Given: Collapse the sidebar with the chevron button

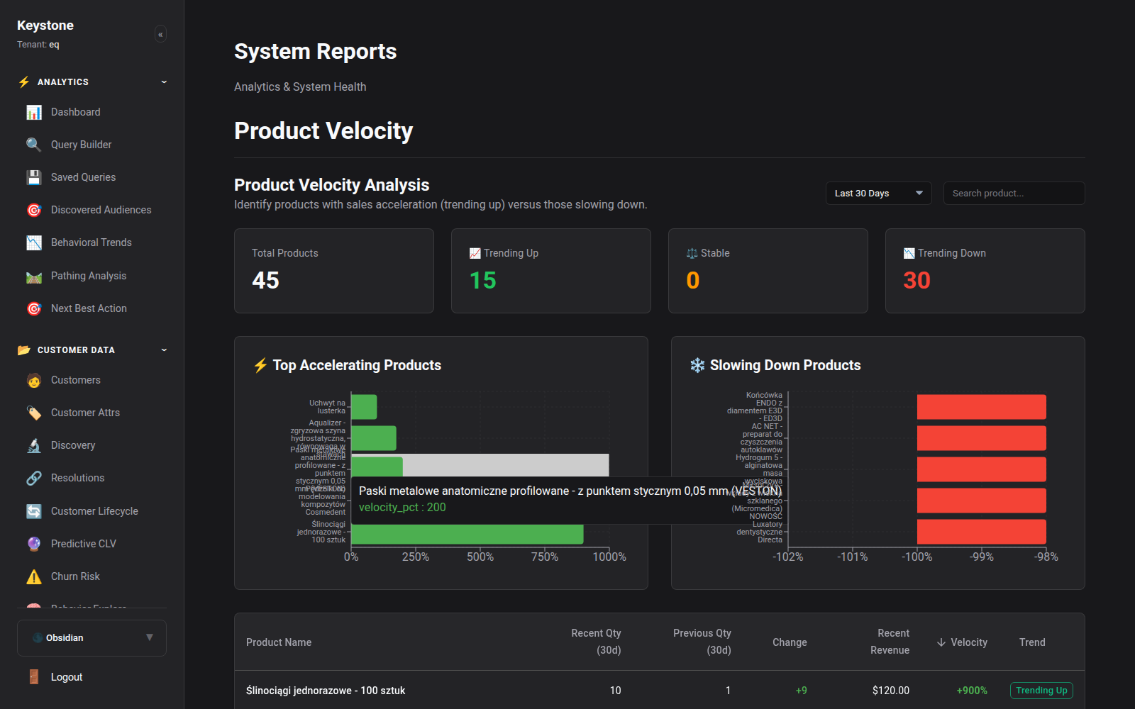Looking at the screenshot, I should point(160,34).
